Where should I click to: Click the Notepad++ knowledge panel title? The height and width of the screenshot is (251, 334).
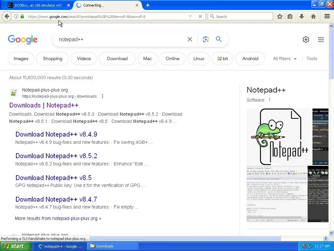(266, 90)
